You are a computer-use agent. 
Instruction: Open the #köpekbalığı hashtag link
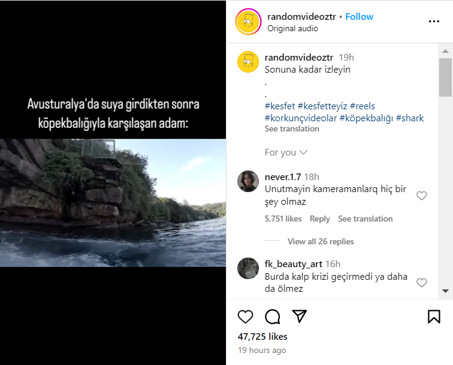(366, 118)
